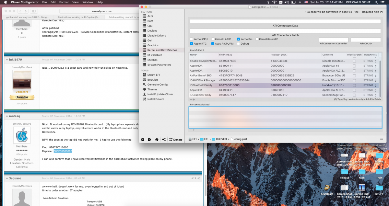Open the Format menu in menu bar

[64, 2]
